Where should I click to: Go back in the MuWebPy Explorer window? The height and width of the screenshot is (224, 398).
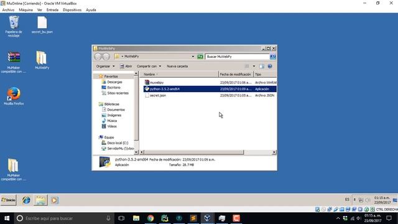coord(98,57)
